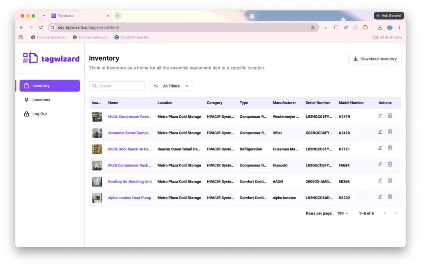Delete the Rooftop Air Handling Unit row
The width and height of the screenshot is (421, 267).
pyautogui.click(x=390, y=180)
